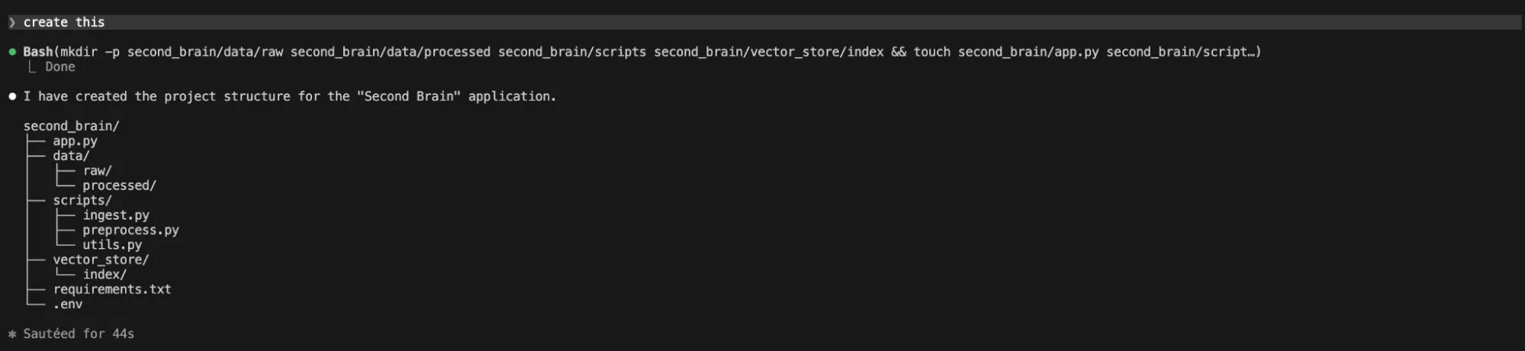Click the vector_store/ folder entry
The width and height of the screenshot is (1525, 351).
pos(101,259)
